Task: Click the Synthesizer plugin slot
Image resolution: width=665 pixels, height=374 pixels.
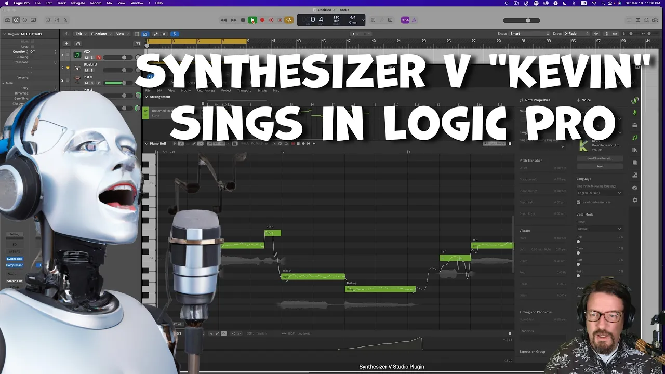Action: (x=15, y=259)
